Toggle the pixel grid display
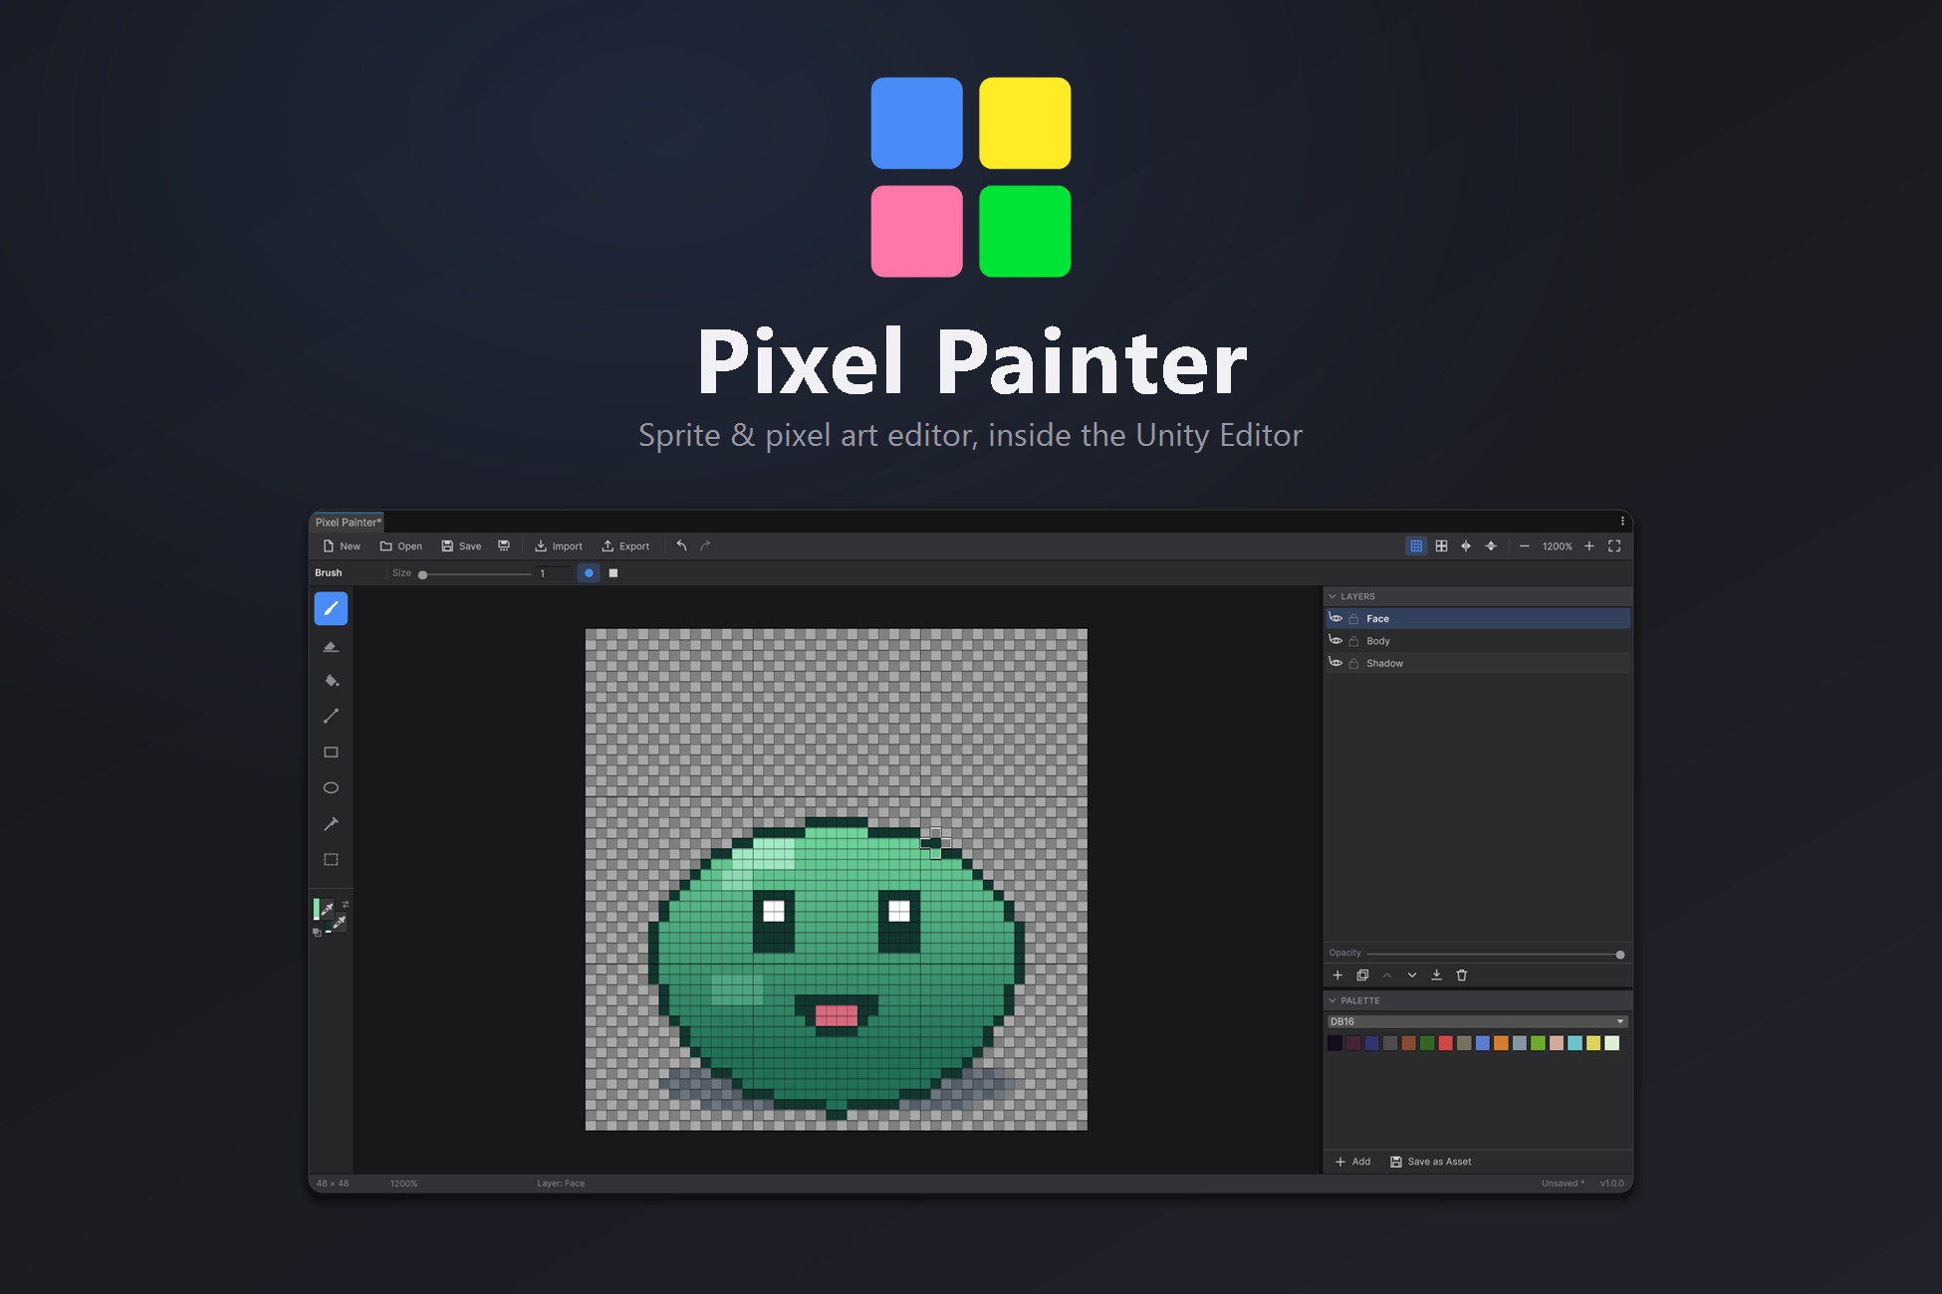This screenshot has width=1942, height=1294. (1416, 545)
